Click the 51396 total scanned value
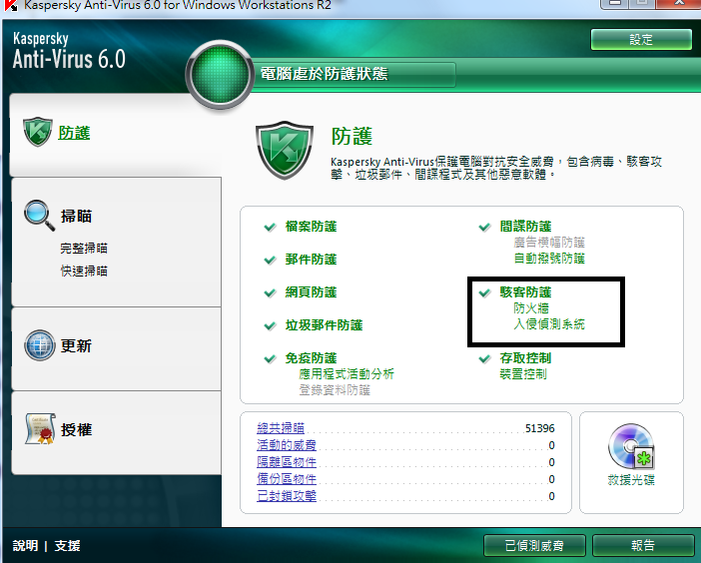 tap(540, 428)
